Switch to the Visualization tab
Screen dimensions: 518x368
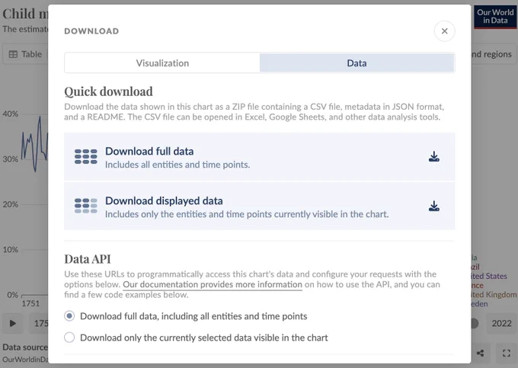click(162, 62)
